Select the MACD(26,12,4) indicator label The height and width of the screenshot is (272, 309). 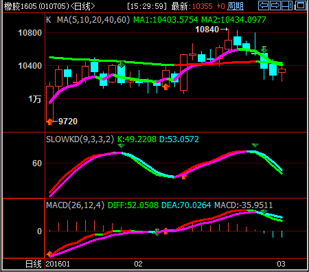(x=76, y=205)
